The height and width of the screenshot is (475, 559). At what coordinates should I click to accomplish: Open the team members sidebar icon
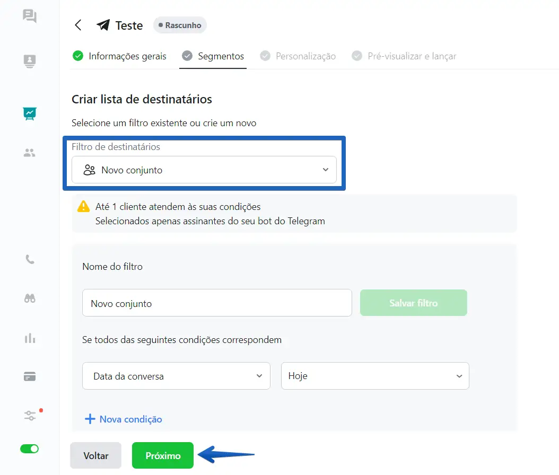(30, 153)
